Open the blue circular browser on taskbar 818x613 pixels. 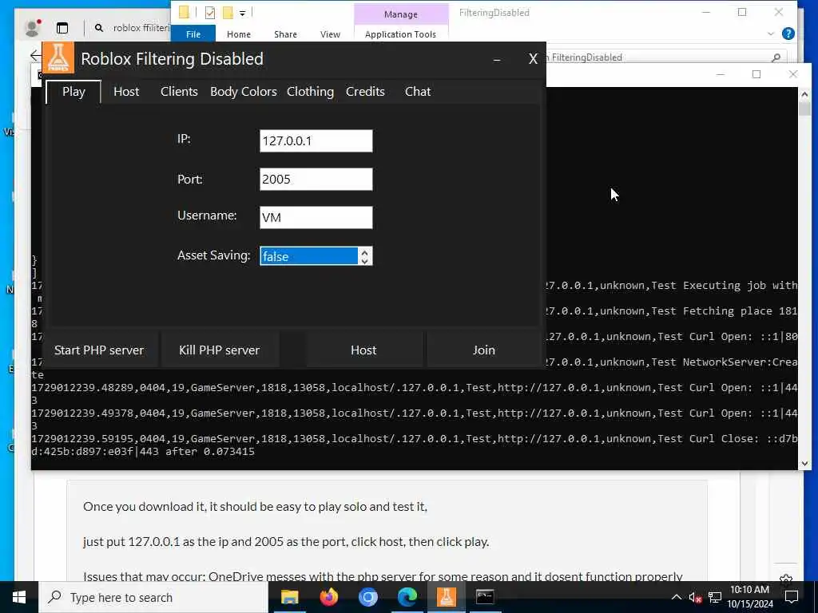pos(367,597)
